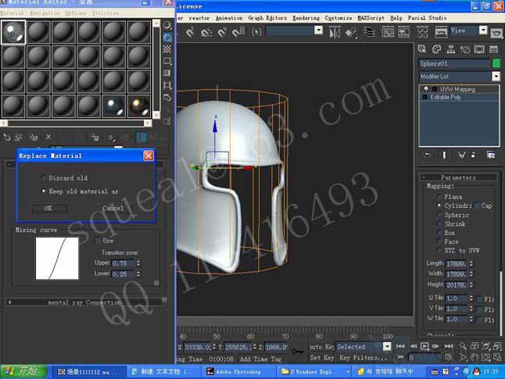Click Show End Result toggle icon
Screen dimensions: 505x379
[x=444, y=156]
